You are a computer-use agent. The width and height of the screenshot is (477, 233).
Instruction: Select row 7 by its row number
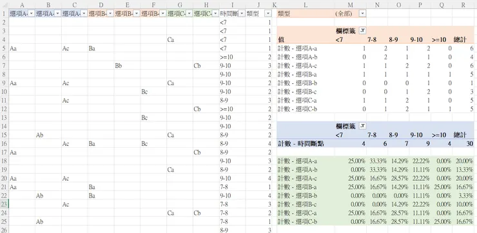click(x=5, y=65)
